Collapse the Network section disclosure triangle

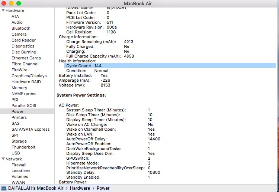[x=3, y=159]
